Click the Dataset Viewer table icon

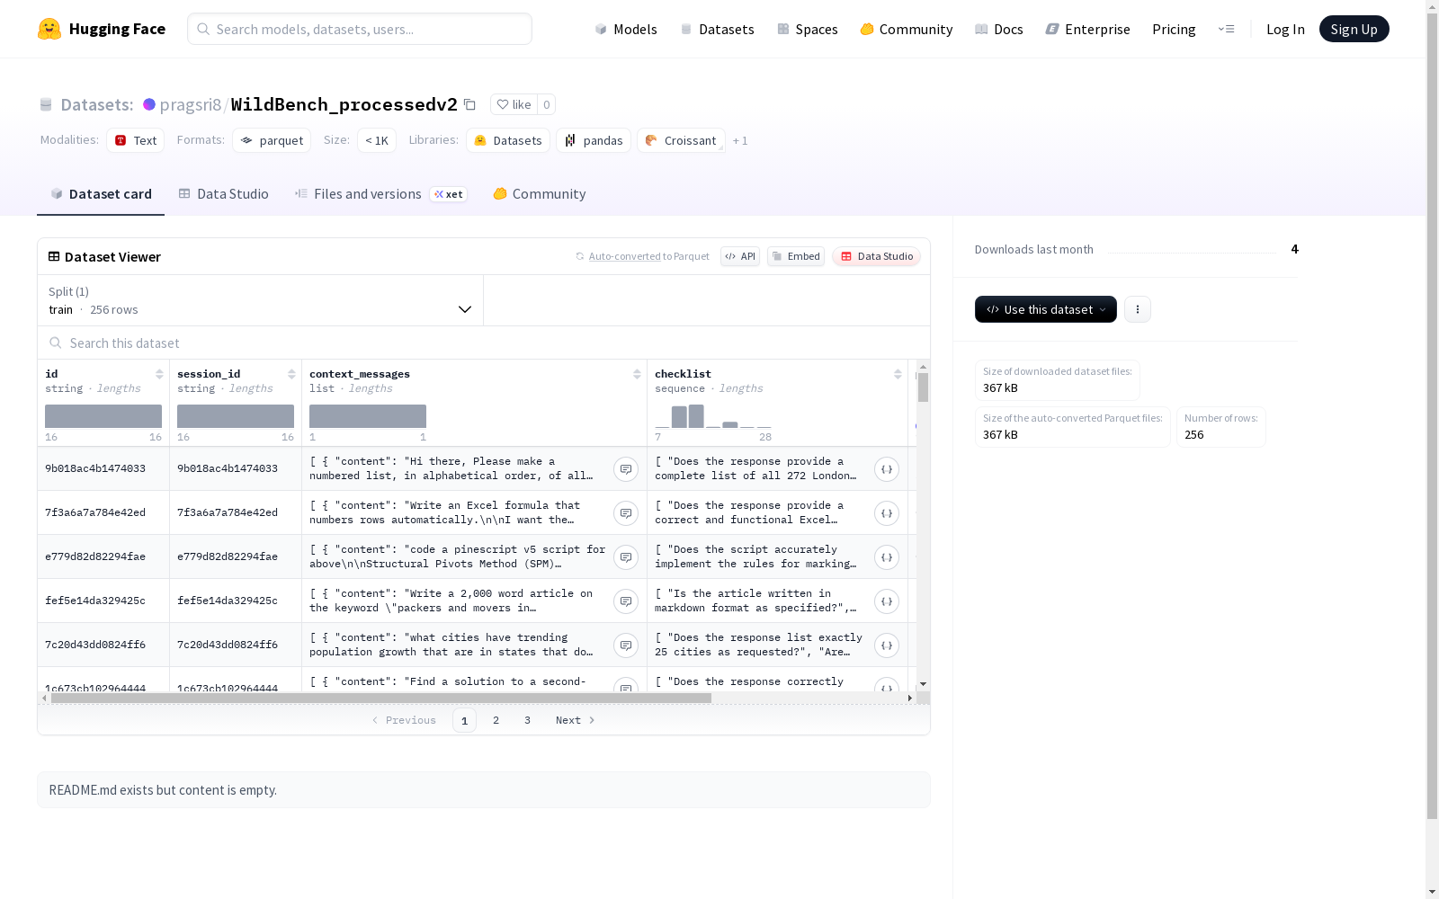click(x=54, y=256)
